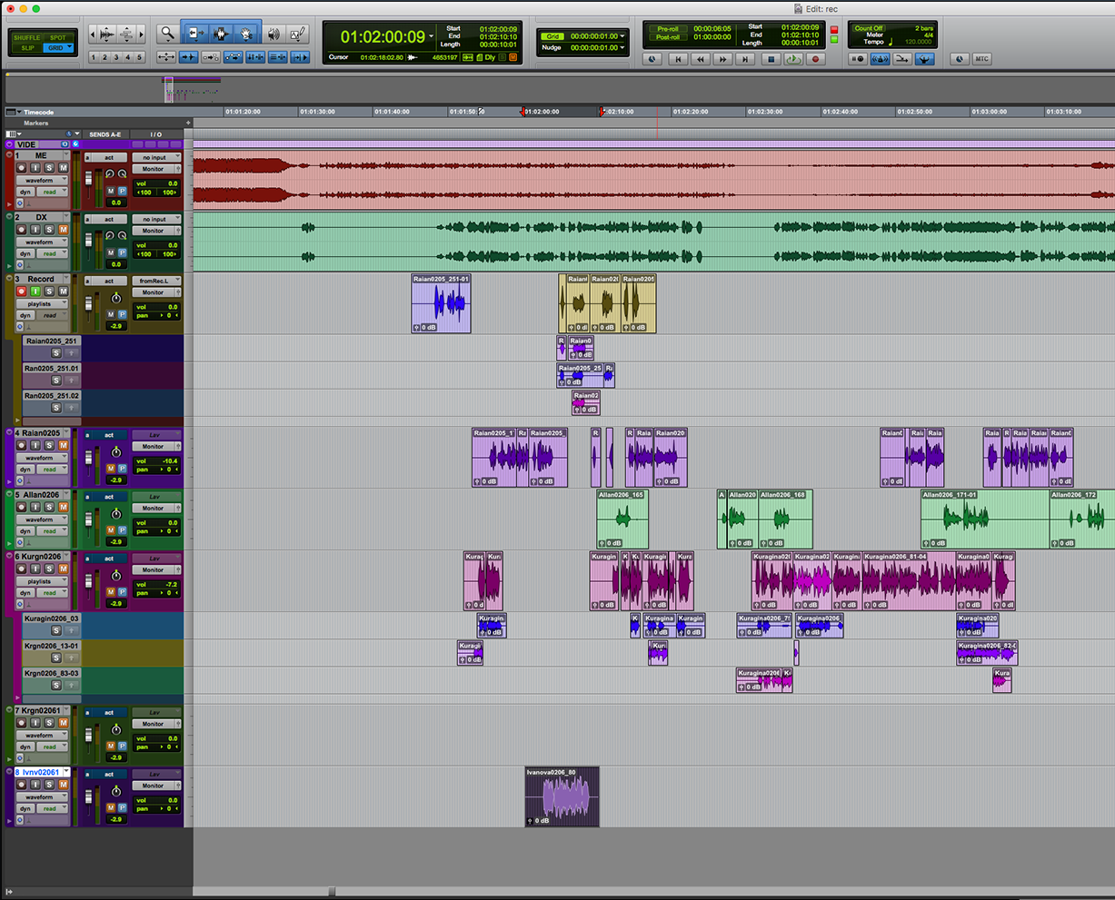Select the Ivanova0206_80 audio clip
1115x900 pixels.
[x=562, y=796]
